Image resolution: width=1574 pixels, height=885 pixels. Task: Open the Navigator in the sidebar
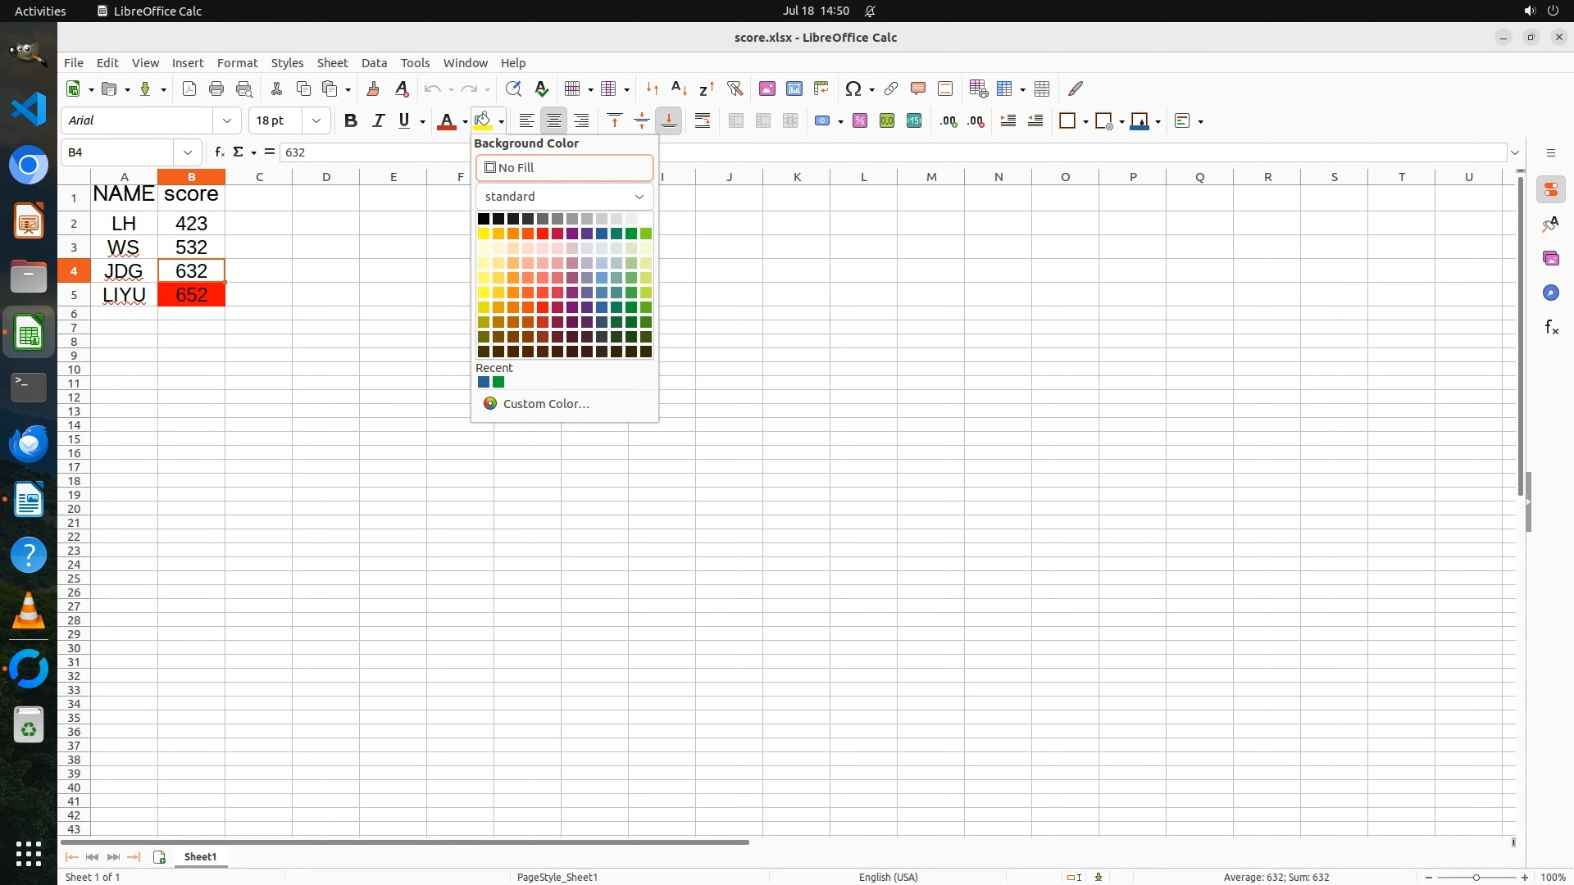(1551, 293)
